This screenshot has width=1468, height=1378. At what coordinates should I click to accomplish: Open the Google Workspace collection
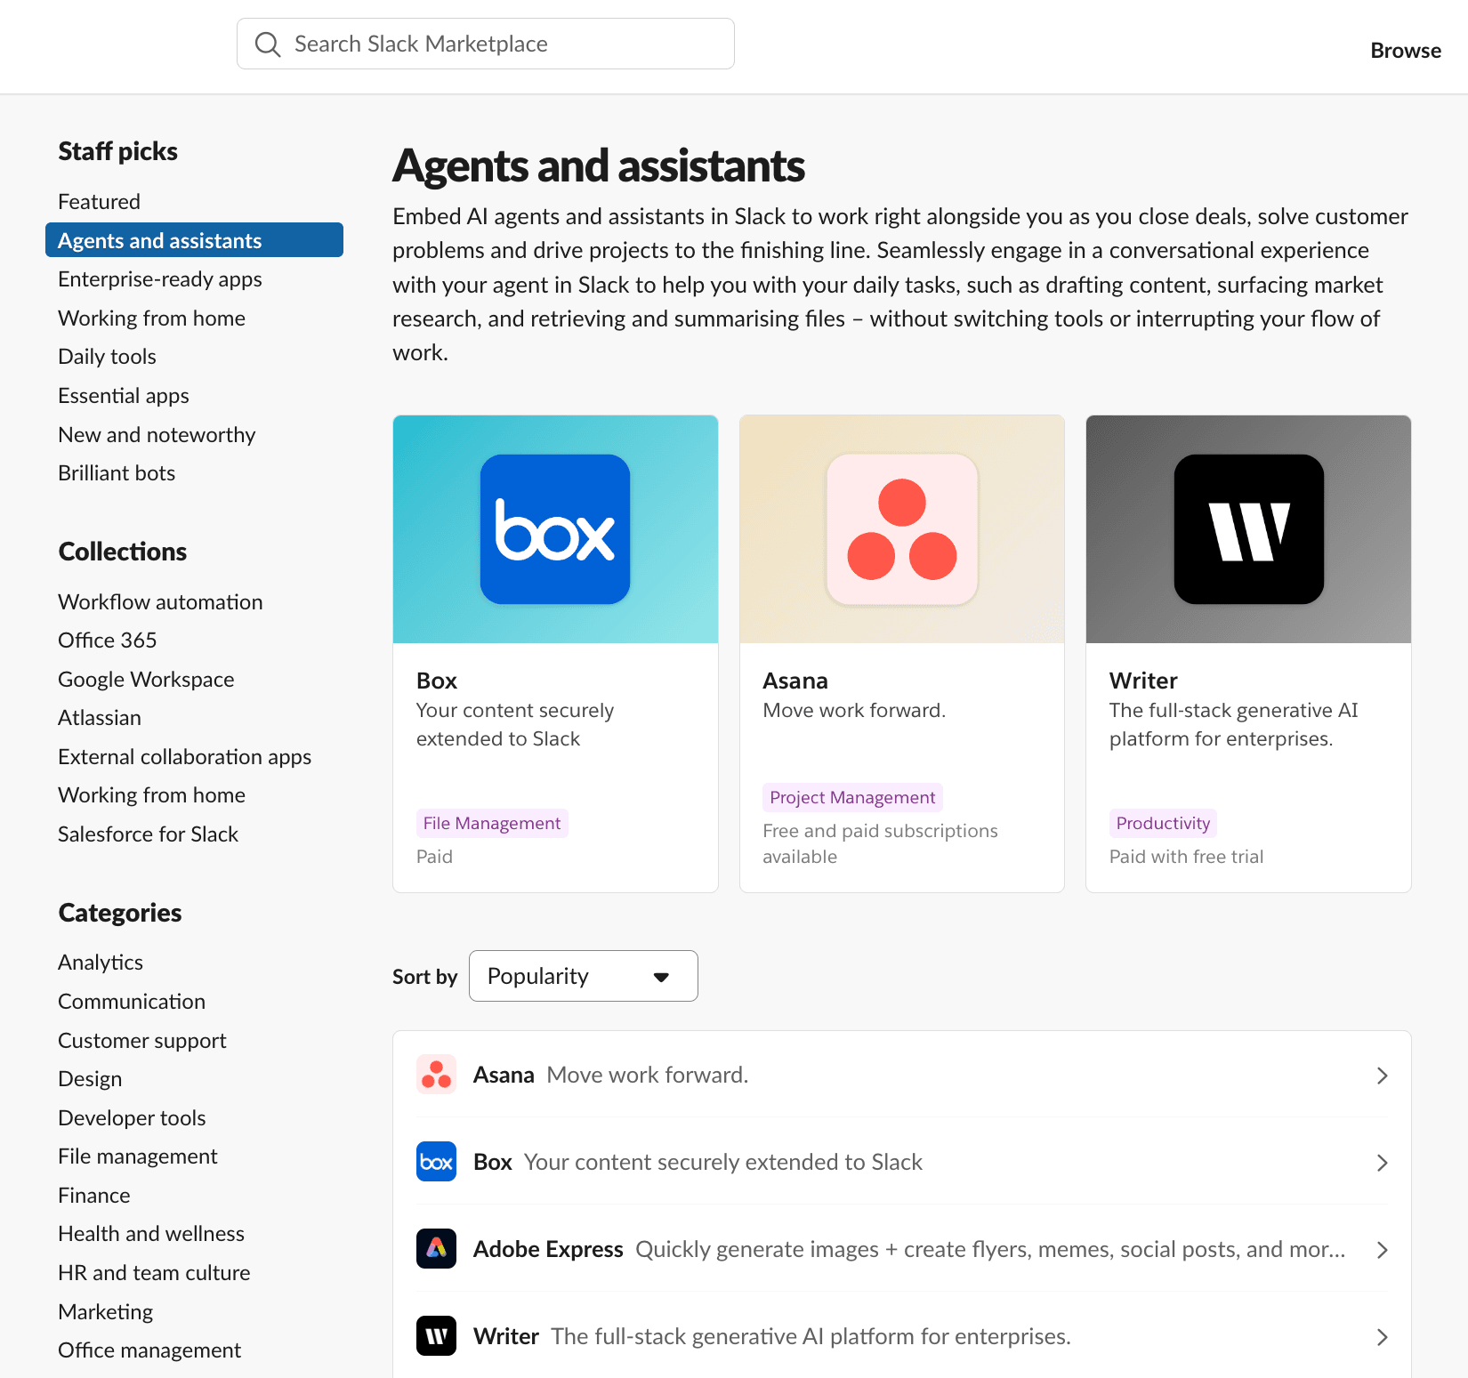click(x=146, y=679)
